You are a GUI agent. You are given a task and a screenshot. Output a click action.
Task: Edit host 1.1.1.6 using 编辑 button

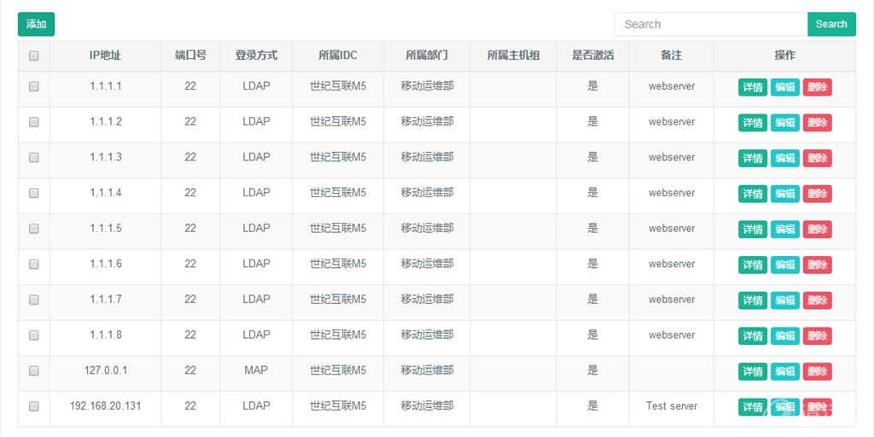click(784, 265)
